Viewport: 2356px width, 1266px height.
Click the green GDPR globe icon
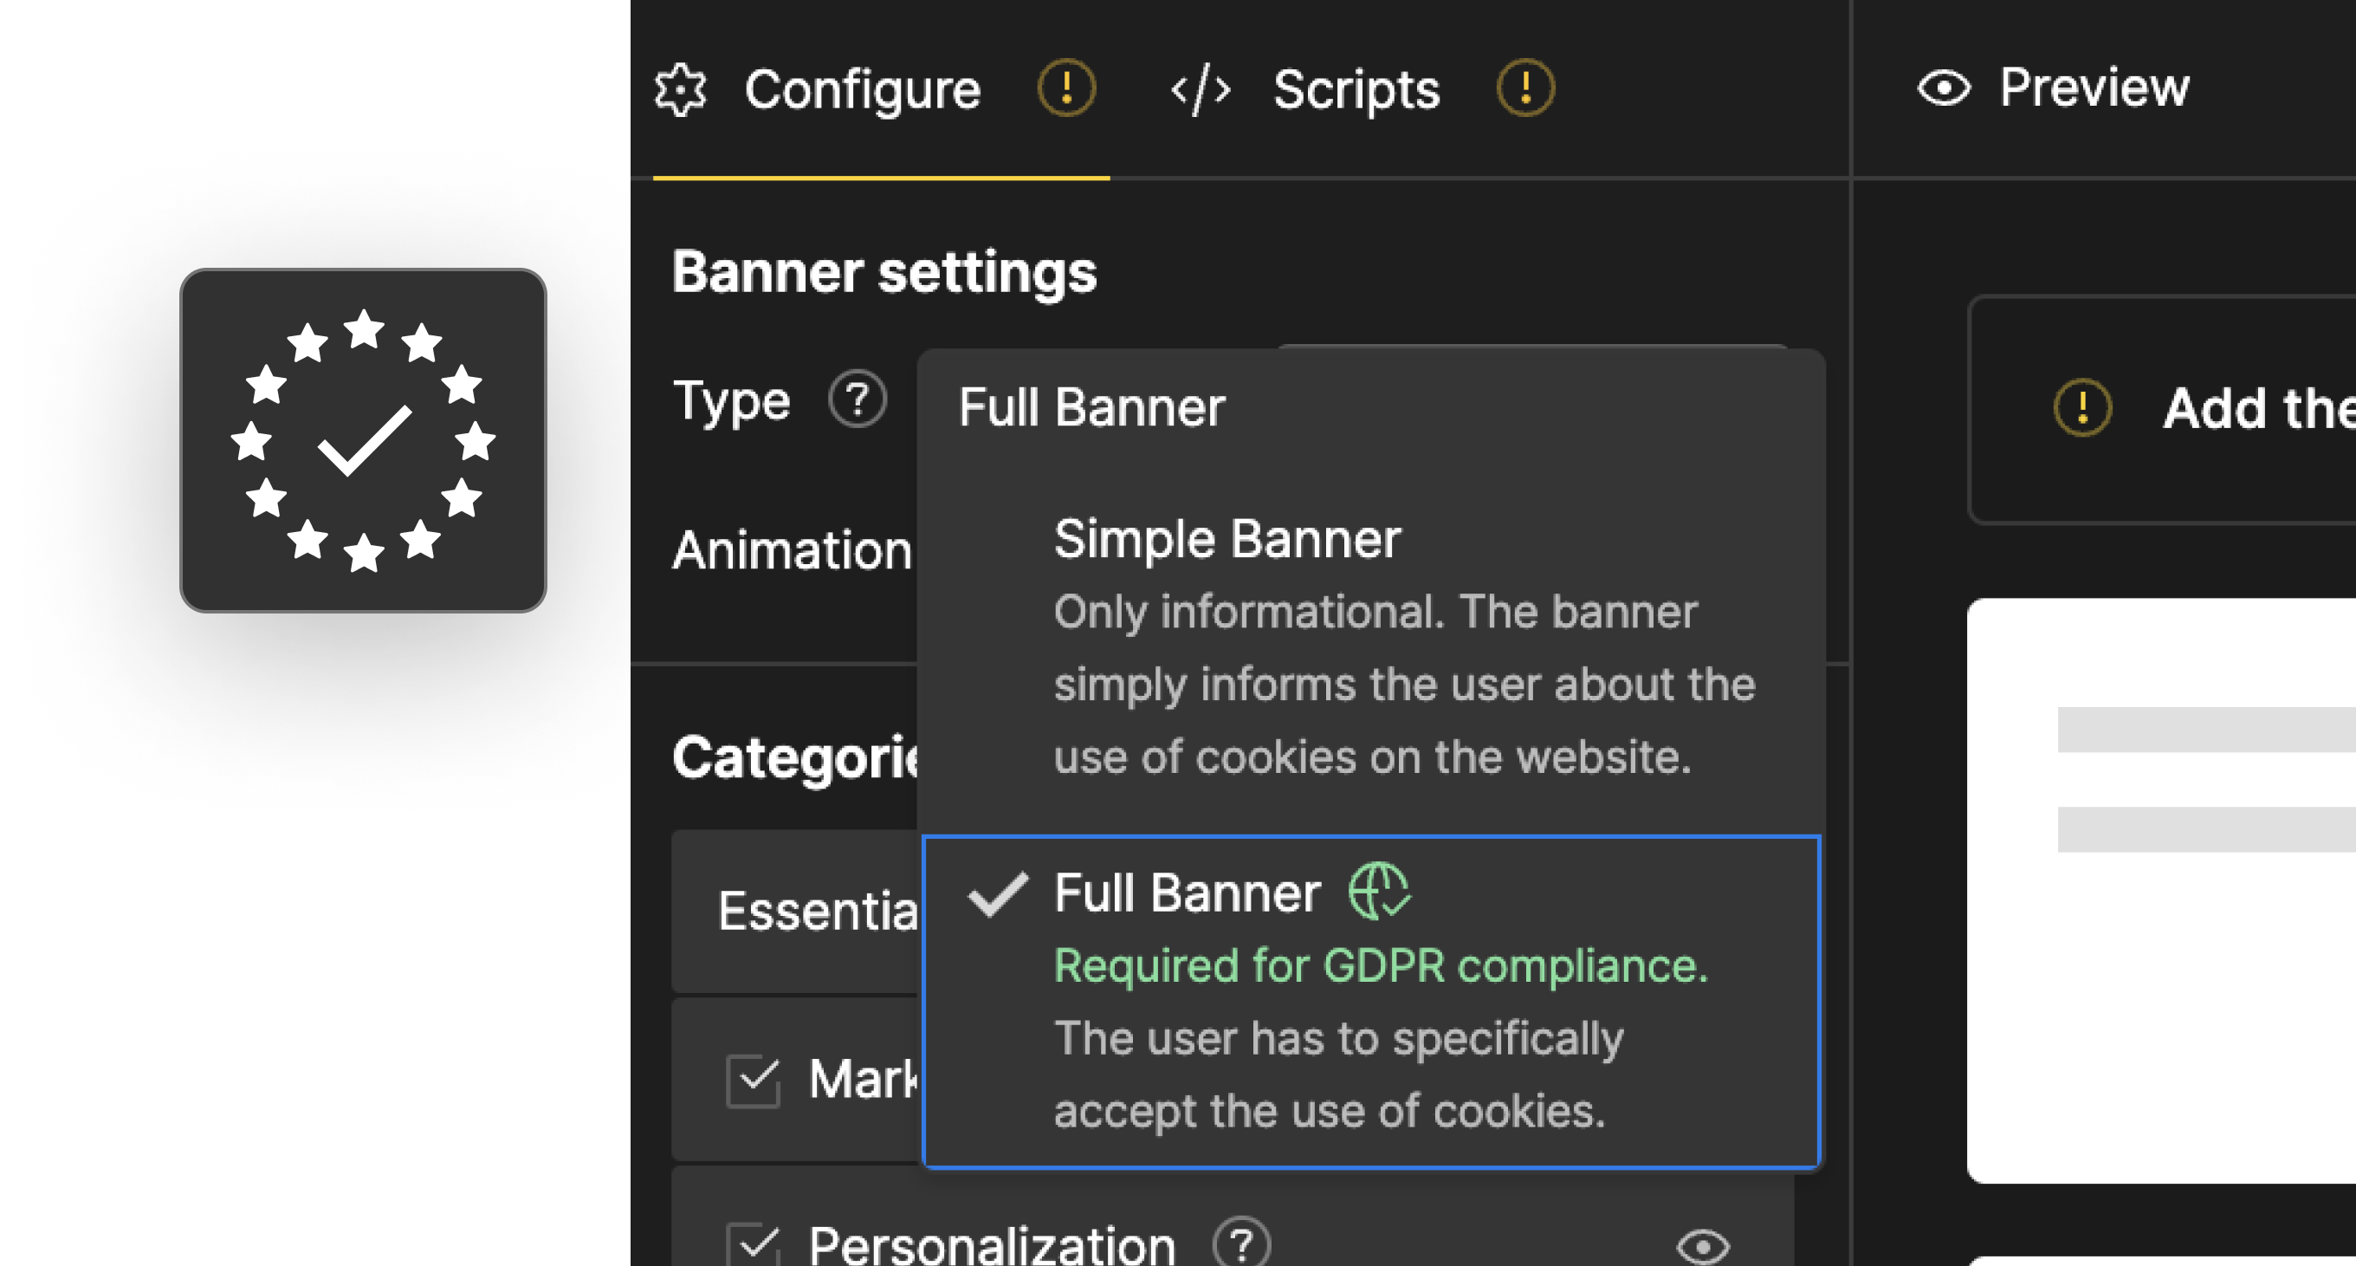1378,890
